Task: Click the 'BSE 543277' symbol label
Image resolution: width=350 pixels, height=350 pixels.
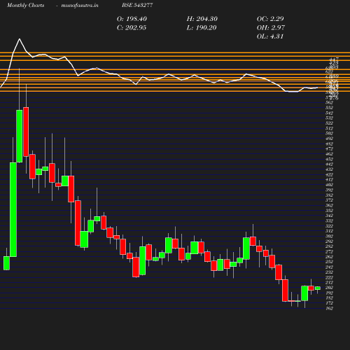Action: point(137,6)
